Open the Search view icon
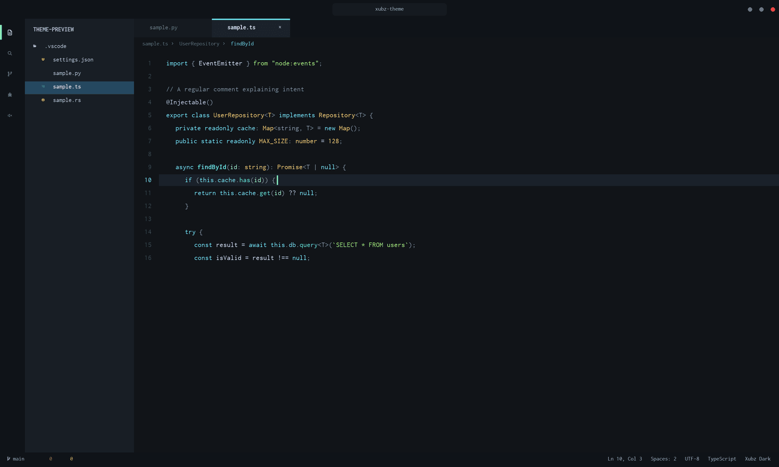Viewport: 779px width, 467px height. tap(10, 53)
